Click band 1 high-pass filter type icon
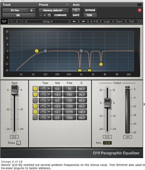This screenshot has height=170, width=145. 43,89
